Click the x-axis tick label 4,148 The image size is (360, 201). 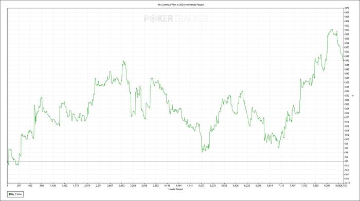point(167,186)
